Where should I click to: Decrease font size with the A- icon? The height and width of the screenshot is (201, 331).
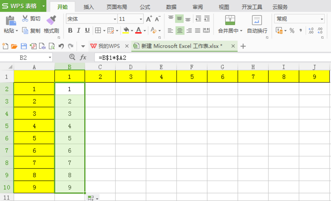(x=157, y=19)
